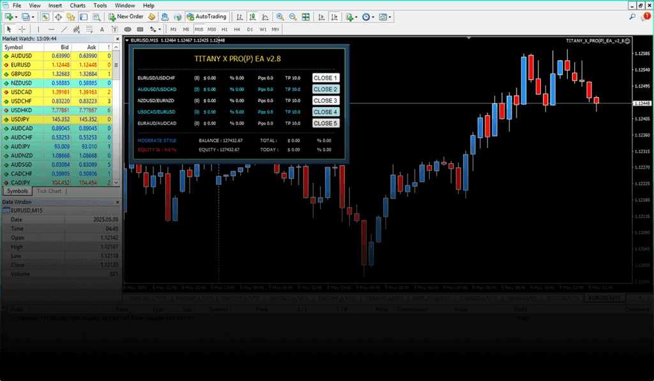Open the Navigator star-folder icon
Viewport: 654px width, 381px height.
[71, 17]
